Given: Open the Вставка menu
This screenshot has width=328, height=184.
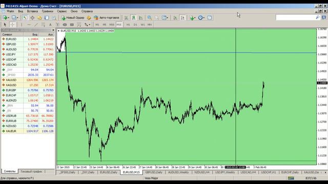Looking at the screenshot, I should [x=32, y=11].
